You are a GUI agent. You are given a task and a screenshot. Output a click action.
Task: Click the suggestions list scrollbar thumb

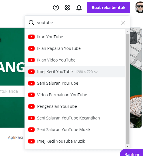127,89
